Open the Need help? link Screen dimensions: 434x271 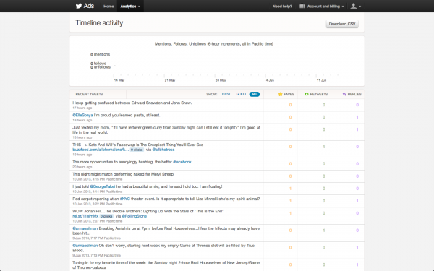[282, 6]
